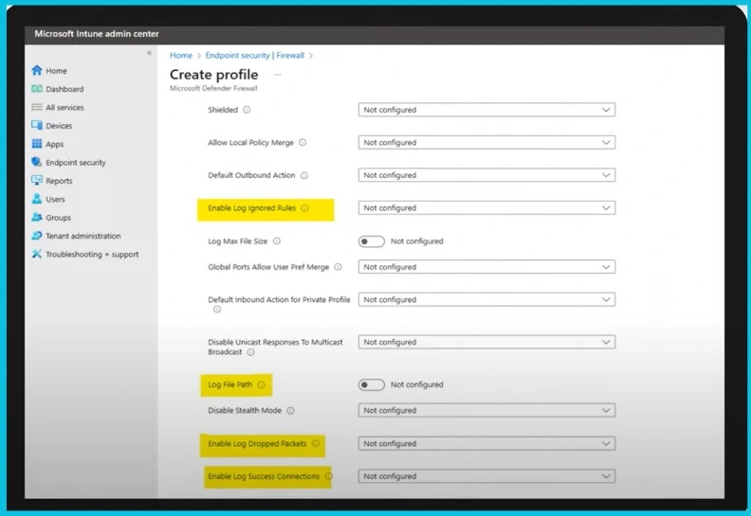Open Devices in the sidebar
This screenshot has height=516, width=751.
coord(59,126)
